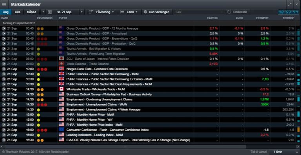Click the horizontal scrollbar at the bottom

coord(124,146)
